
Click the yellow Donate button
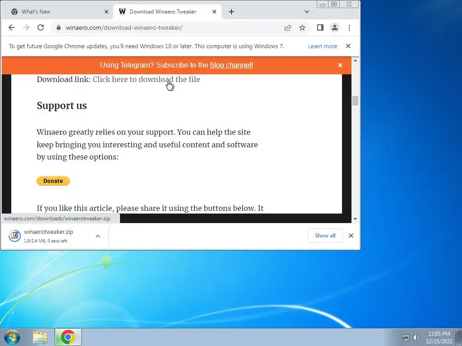pyautogui.click(x=53, y=181)
